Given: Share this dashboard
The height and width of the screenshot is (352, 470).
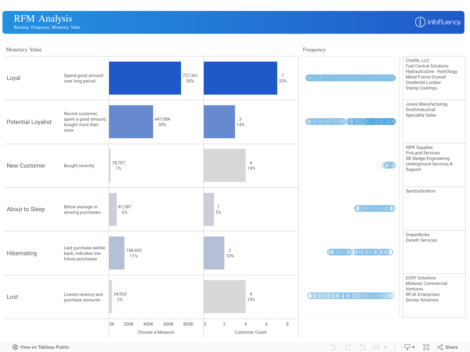Looking at the screenshot, I should tap(448, 347).
